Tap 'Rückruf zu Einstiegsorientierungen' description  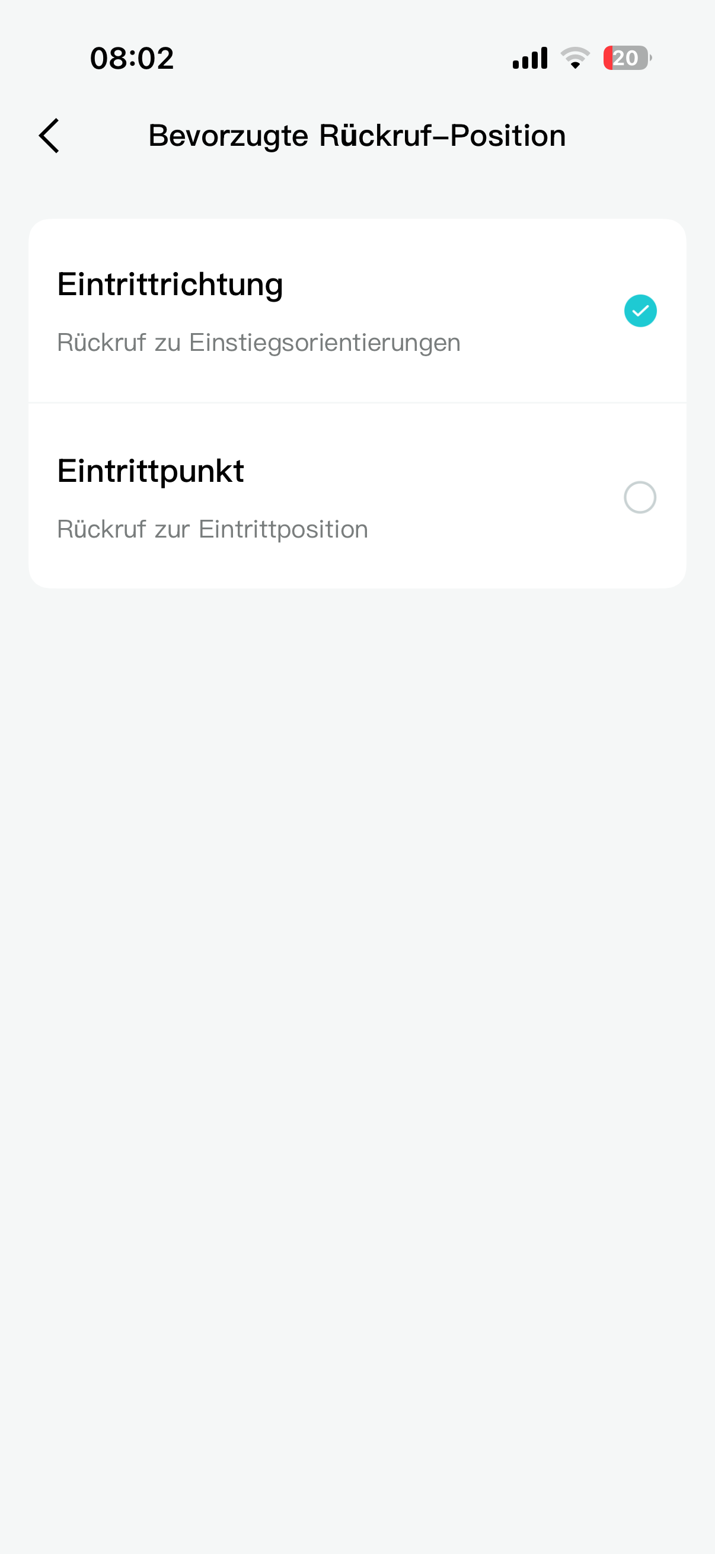click(259, 343)
